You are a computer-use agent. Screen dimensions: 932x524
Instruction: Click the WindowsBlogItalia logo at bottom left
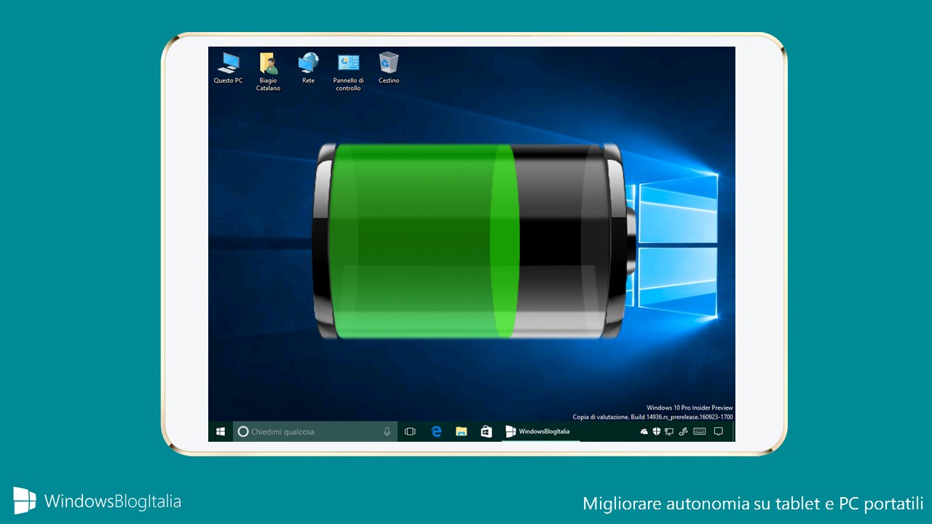(x=97, y=501)
